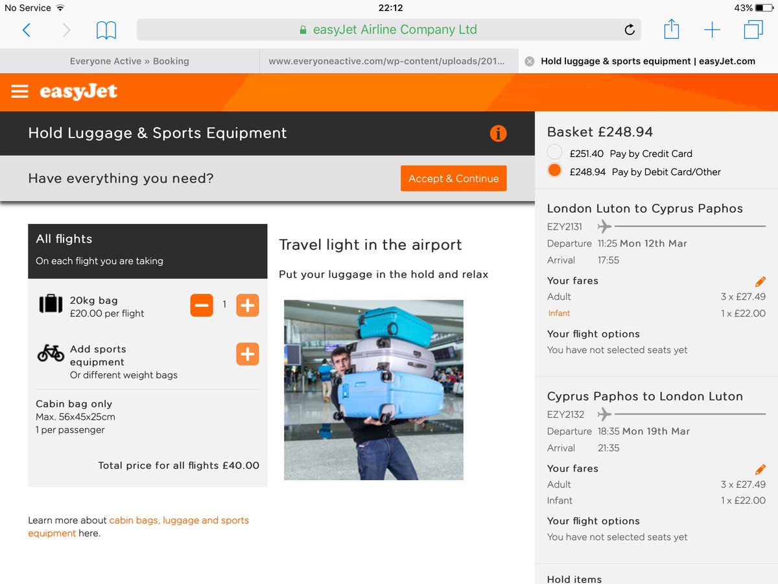This screenshot has width=778, height=584.
Task: Click Accept & Continue button
Action: pyautogui.click(x=454, y=178)
